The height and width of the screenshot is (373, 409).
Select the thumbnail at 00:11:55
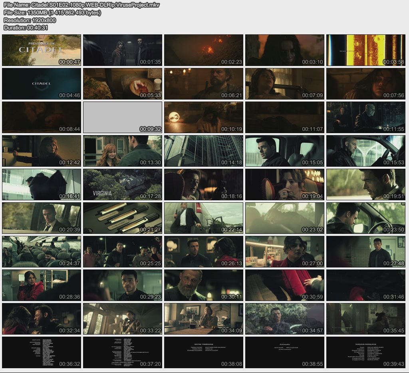366,118
